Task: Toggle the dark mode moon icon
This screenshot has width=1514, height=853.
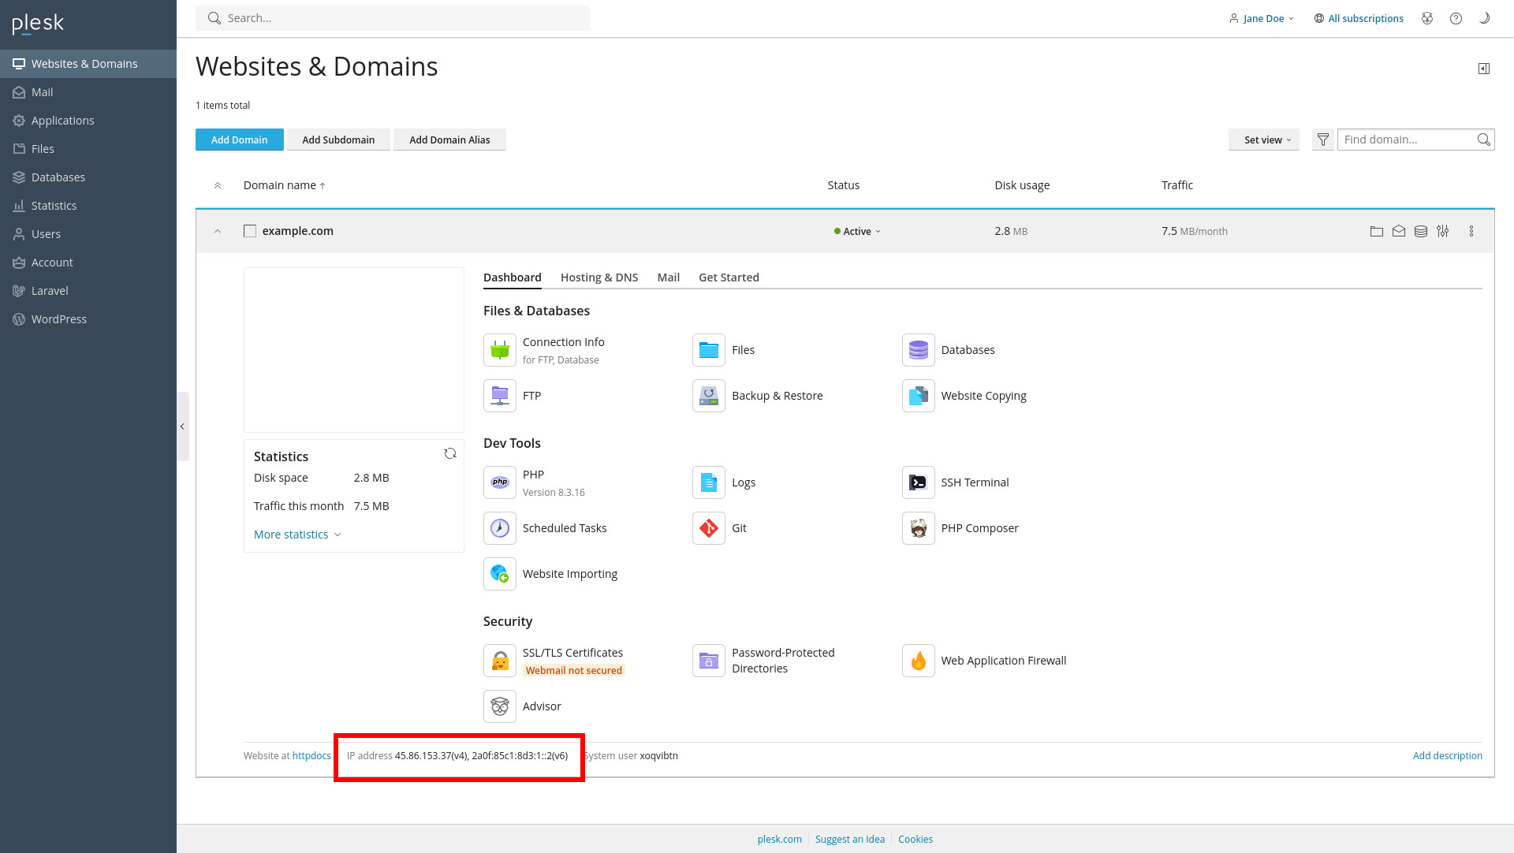Action: [x=1484, y=18]
